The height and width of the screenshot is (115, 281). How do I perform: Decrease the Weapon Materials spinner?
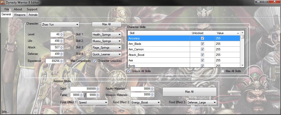152,96
